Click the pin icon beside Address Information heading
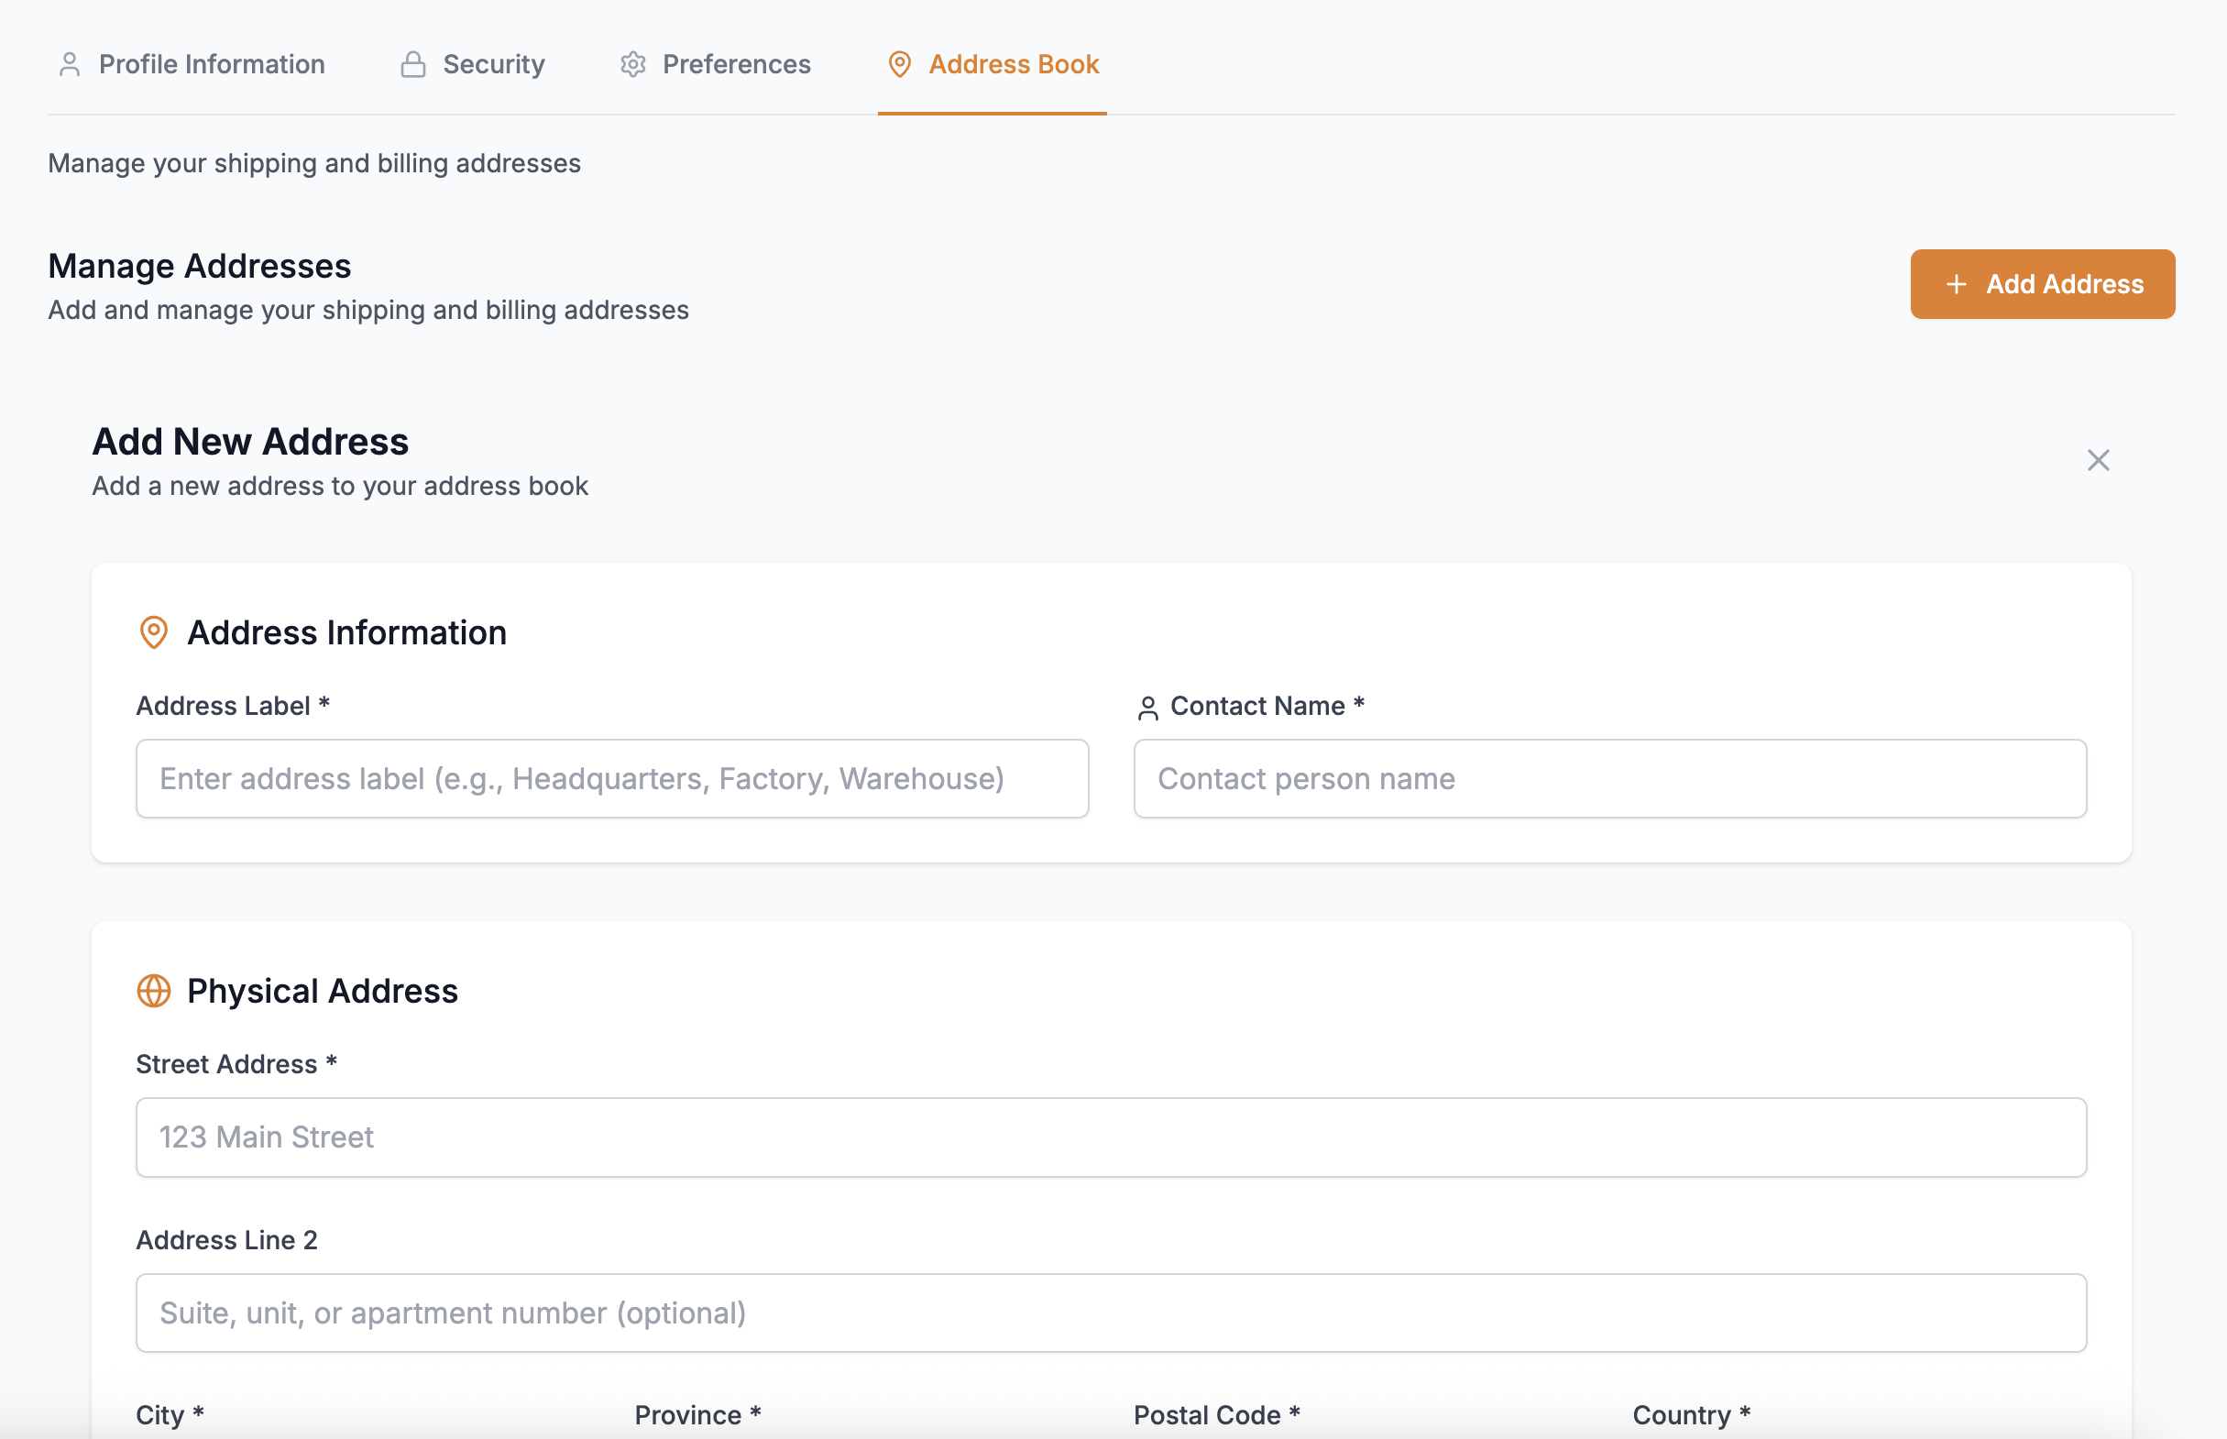The width and height of the screenshot is (2227, 1439). (153, 632)
